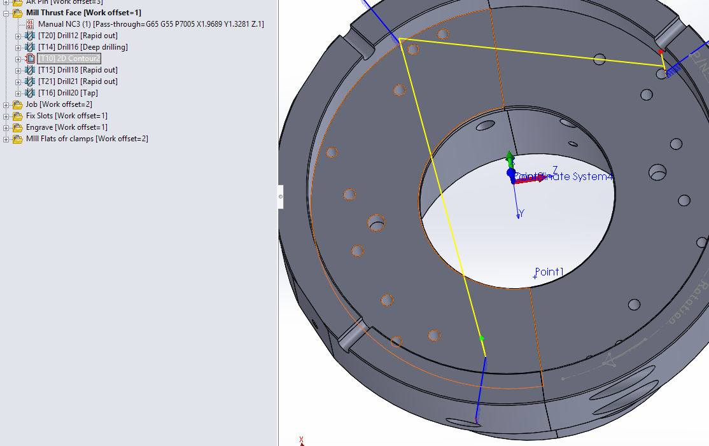Image resolution: width=709 pixels, height=446 pixels.
Task: Select the [T20] Drill12 drill icon
Action: [29, 35]
